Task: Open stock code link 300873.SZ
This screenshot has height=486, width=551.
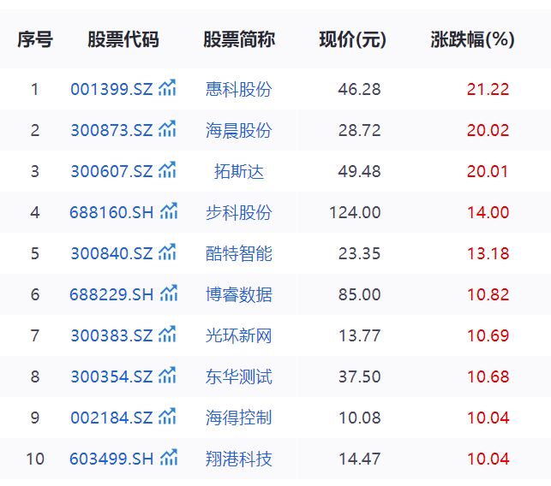Action: pos(111,130)
